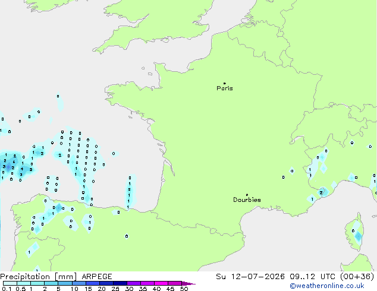Click the '09..12 UTC' time range text
Viewport: 377px width, 291px height.
[x=313, y=277]
